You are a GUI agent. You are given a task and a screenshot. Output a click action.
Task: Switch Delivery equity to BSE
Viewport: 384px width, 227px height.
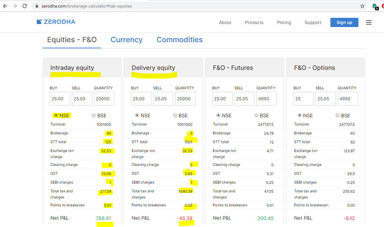tap(175, 115)
